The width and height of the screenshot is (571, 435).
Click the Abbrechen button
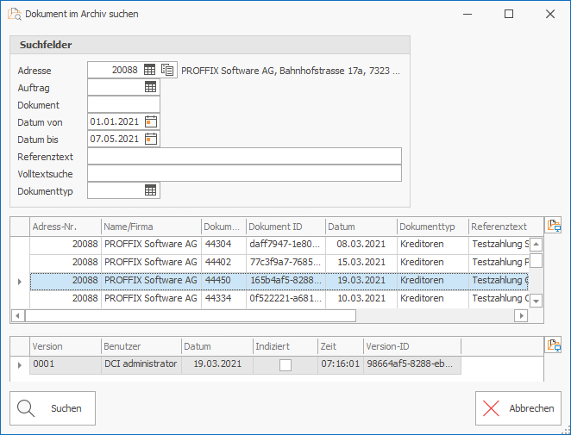coord(518,408)
